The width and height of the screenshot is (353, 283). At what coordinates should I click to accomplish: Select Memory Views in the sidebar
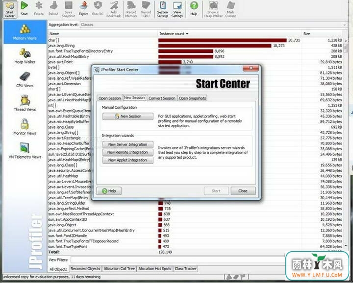tap(25, 32)
